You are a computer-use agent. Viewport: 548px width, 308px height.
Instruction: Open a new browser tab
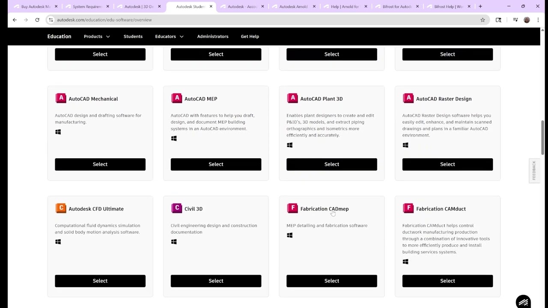click(480, 6)
